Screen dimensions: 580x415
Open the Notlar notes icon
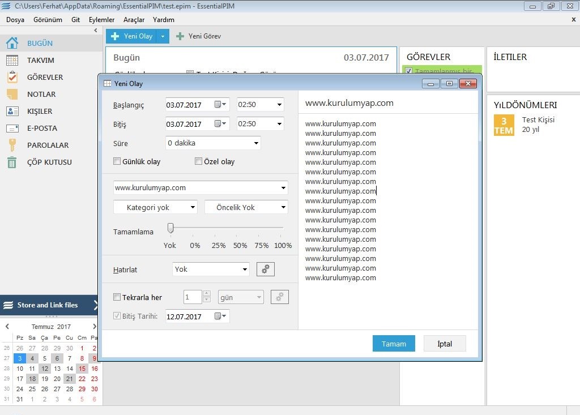coord(12,94)
